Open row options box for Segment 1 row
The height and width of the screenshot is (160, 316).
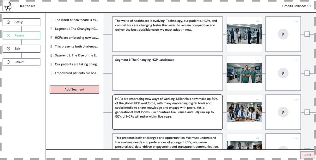click(x=307, y=73)
